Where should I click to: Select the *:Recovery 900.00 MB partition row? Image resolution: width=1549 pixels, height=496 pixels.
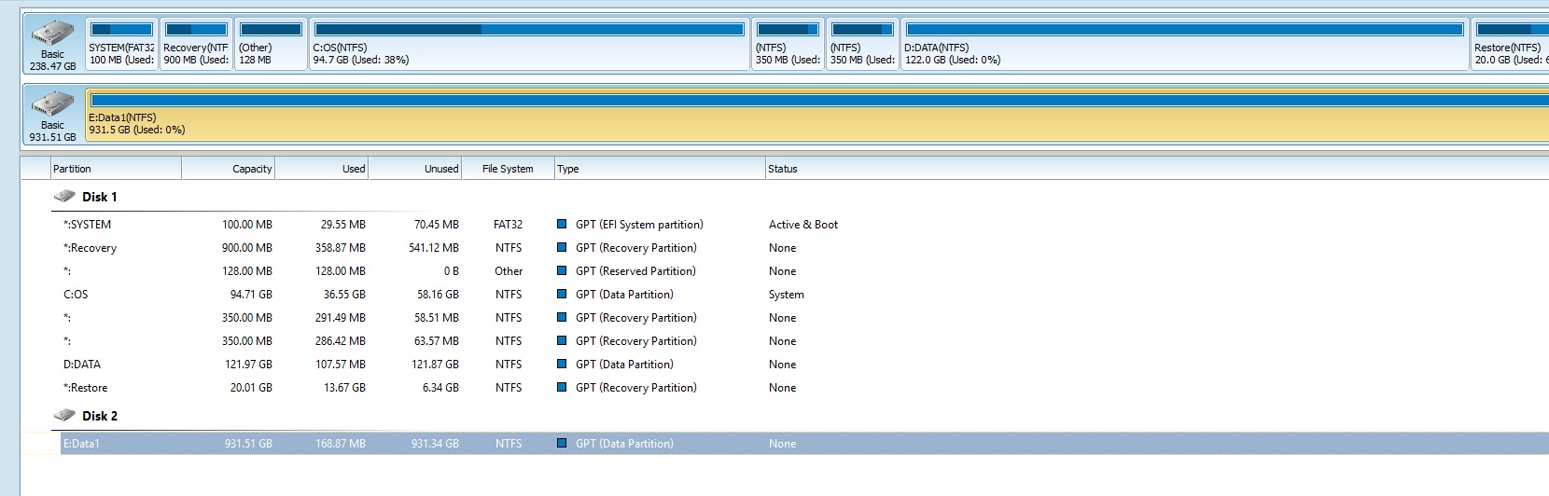click(91, 248)
